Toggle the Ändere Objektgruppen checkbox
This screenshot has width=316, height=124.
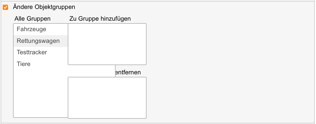[x=5, y=7]
